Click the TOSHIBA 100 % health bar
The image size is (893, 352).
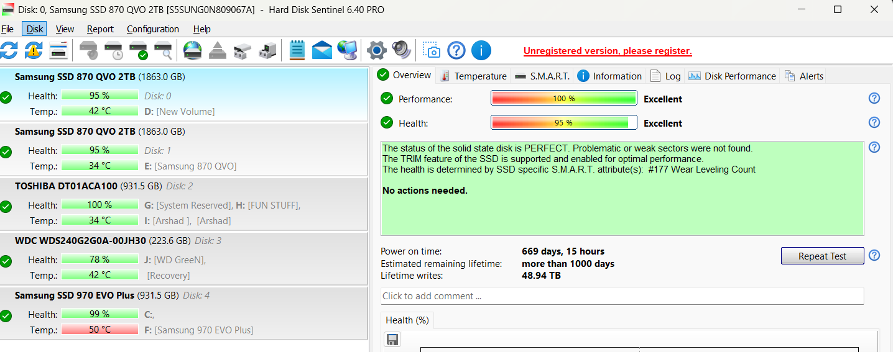[x=99, y=204]
